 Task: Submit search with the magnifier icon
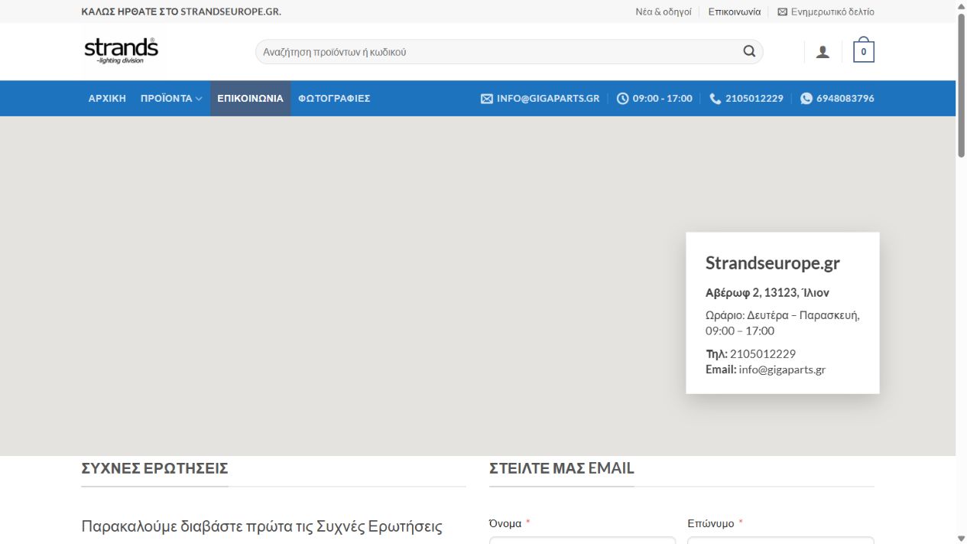749,52
